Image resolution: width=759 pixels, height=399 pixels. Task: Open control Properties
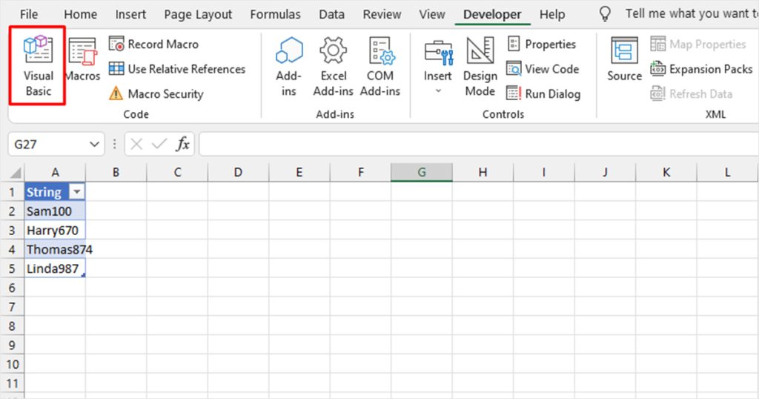[541, 44]
